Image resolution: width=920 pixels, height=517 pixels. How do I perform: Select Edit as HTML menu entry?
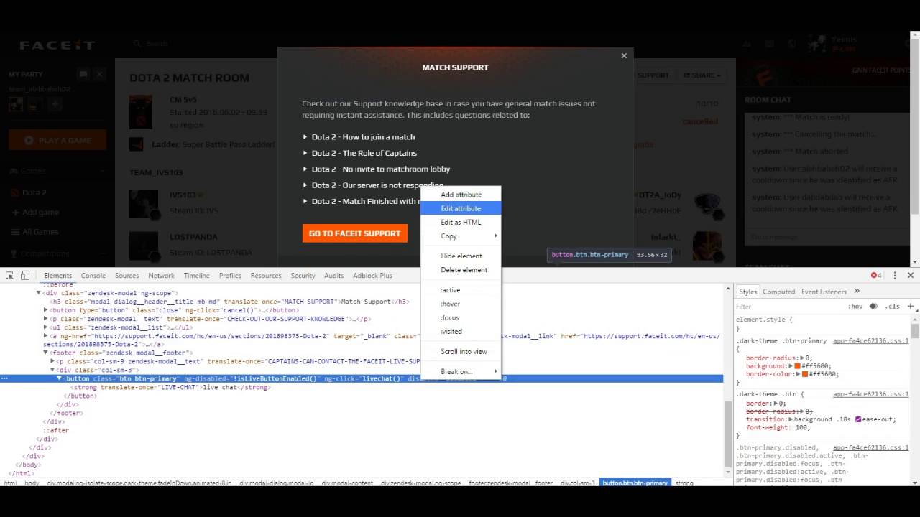coord(461,222)
